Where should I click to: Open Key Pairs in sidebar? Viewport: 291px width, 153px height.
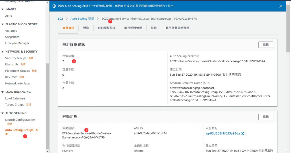11,77
